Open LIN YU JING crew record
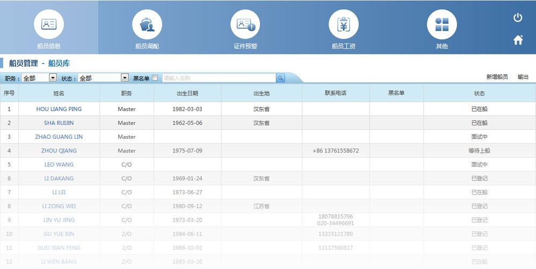The image size is (536, 269). (x=59, y=220)
